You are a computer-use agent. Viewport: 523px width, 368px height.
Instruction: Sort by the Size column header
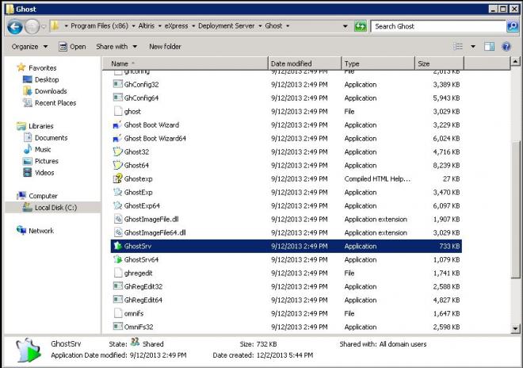(x=439, y=63)
